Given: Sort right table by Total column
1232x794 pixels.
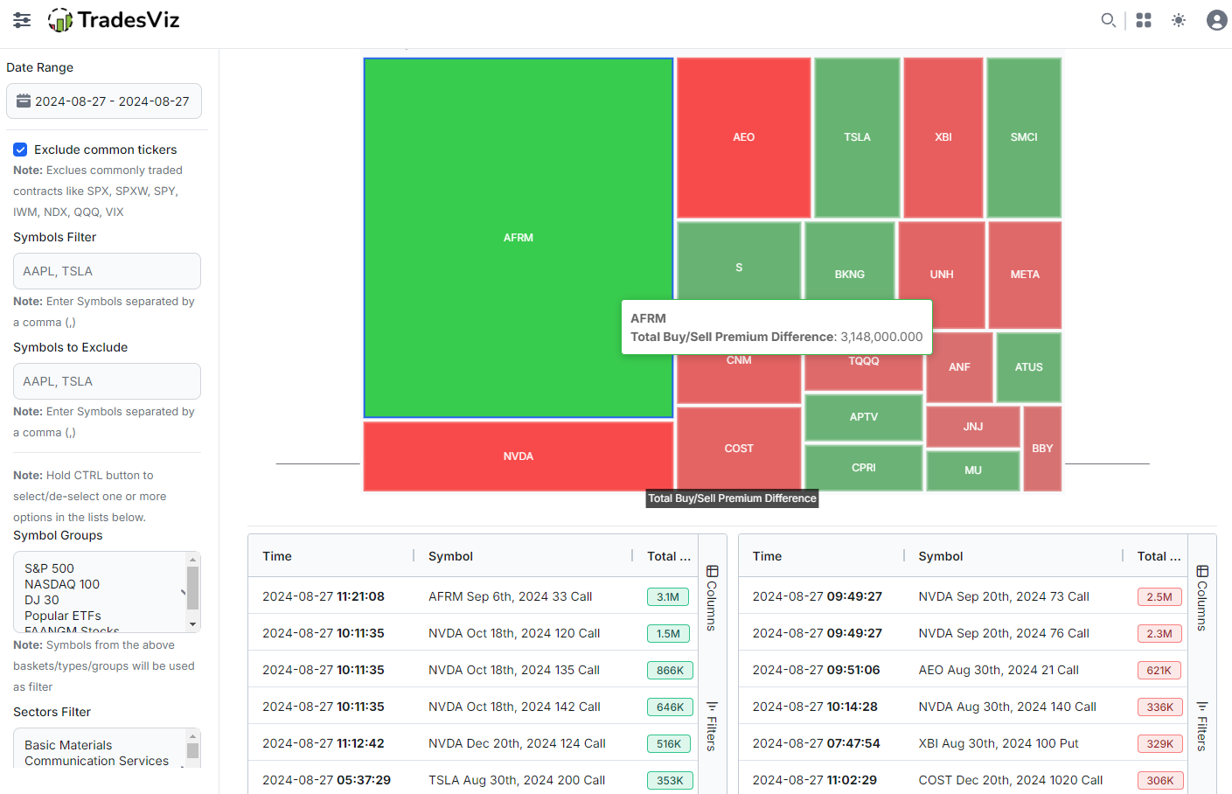Looking at the screenshot, I should [x=1159, y=556].
